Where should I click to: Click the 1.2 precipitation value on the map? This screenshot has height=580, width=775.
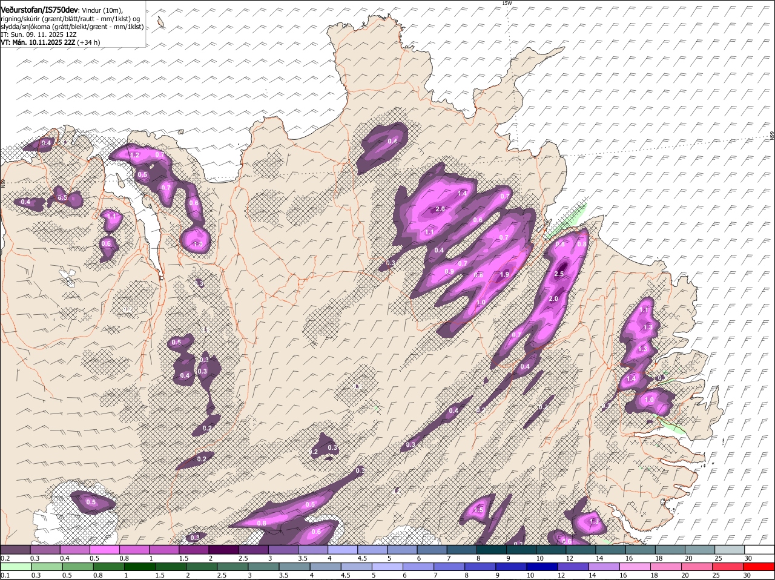pyautogui.click(x=135, y=155)
